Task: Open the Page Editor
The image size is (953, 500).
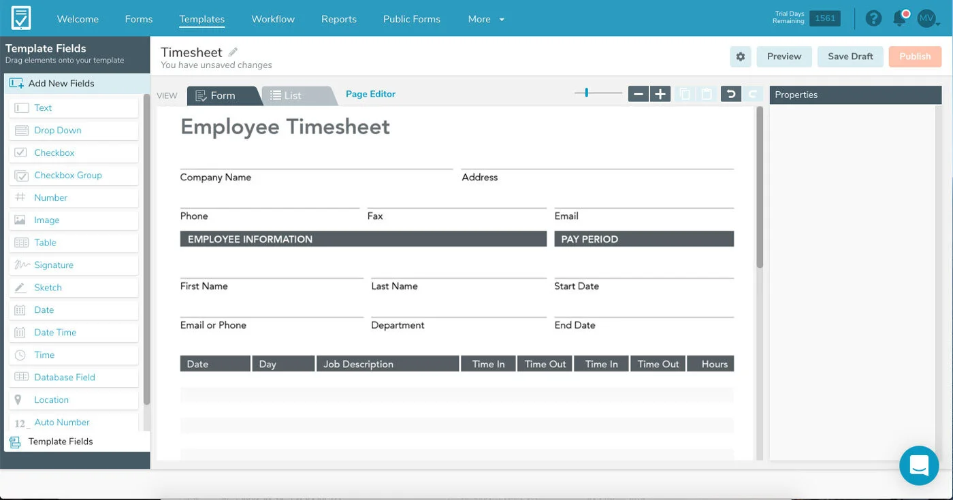Action: 370,93
